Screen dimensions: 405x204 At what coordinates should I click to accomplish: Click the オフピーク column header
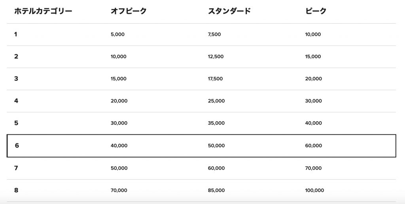pos(129,11)
